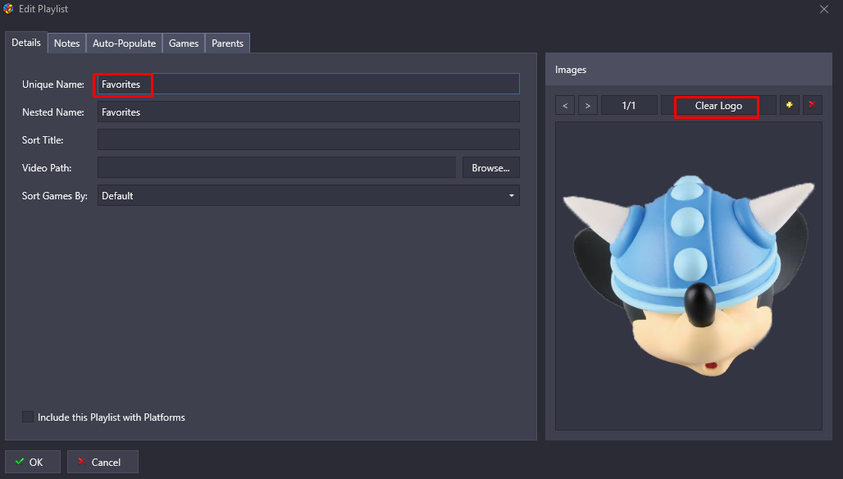
Task: Expand Sort Games By dropdown
Action: pyautogui.click(x=308, y=196)
